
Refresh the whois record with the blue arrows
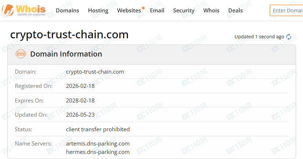point(289,36)
